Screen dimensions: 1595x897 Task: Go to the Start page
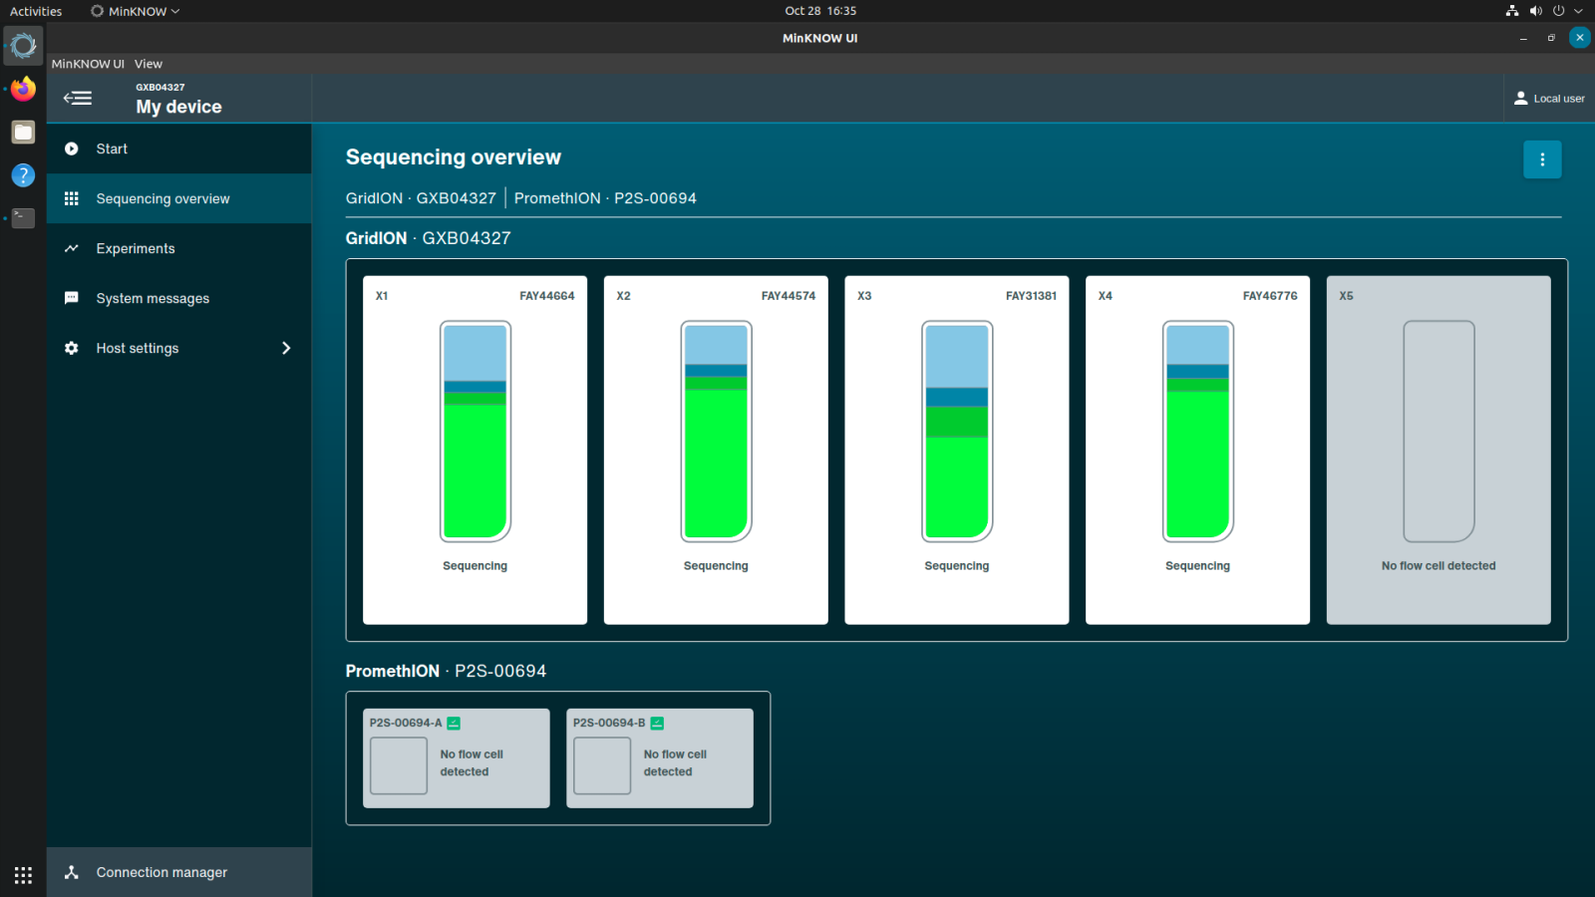point(112,149)
